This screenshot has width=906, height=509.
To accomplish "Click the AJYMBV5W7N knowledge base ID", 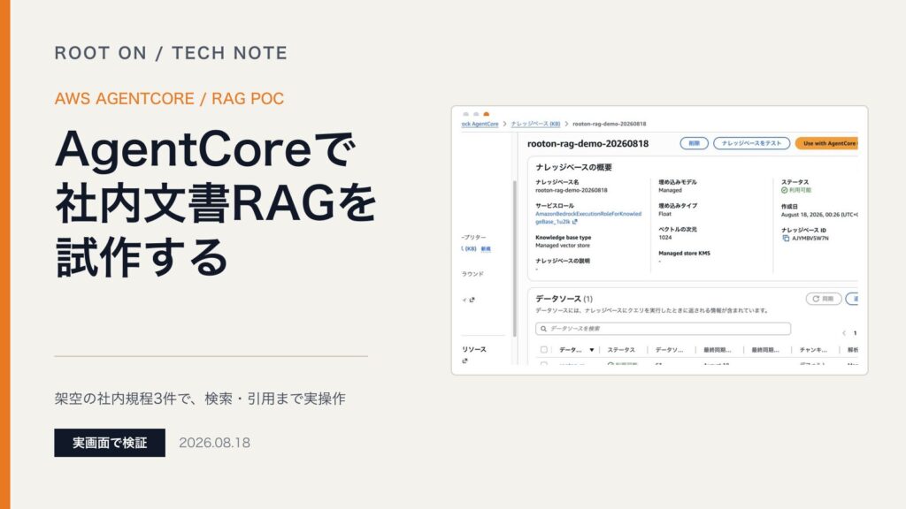I will pyautogui.click(x=810, y=239).
